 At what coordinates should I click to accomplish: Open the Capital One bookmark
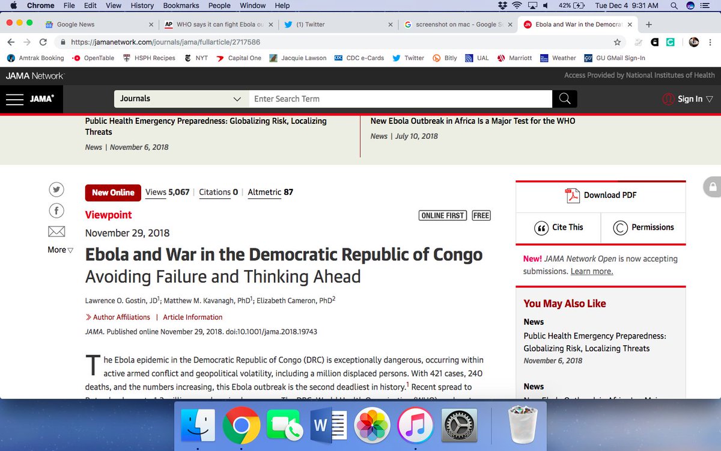point(239,58)
